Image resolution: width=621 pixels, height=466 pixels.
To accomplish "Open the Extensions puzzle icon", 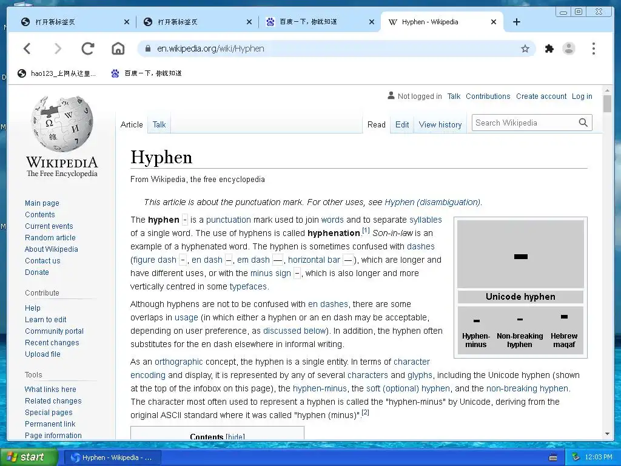I will click(x=549, y=49).
